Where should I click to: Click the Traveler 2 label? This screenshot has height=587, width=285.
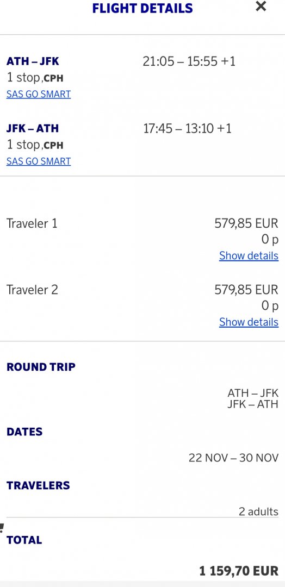click(x=32, y=290)
